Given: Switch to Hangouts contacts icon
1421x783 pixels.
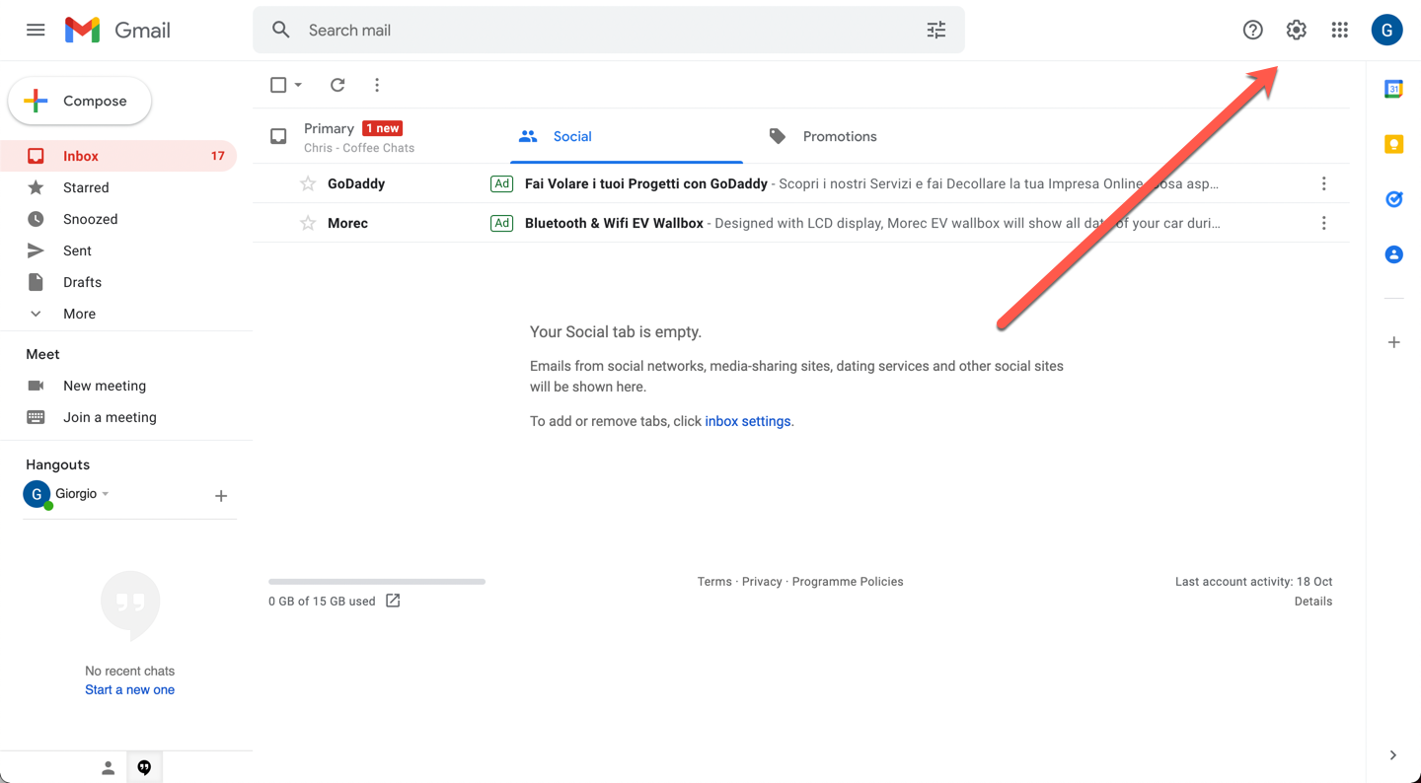Looking at the screenshot, I should tap(109, 768).
